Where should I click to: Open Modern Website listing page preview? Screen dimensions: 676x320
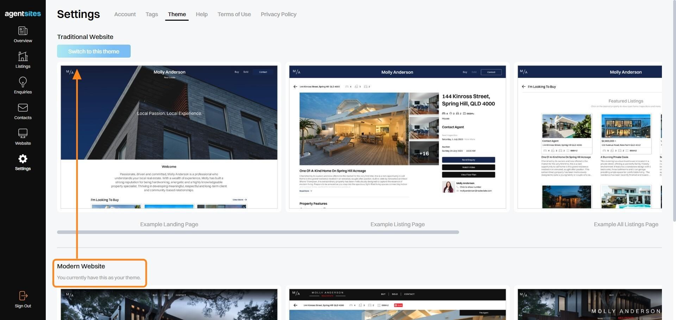pos(398,304)
